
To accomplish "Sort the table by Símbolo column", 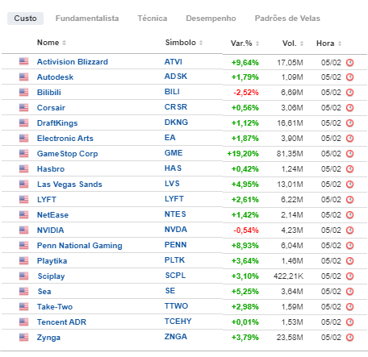I will 184,43.
